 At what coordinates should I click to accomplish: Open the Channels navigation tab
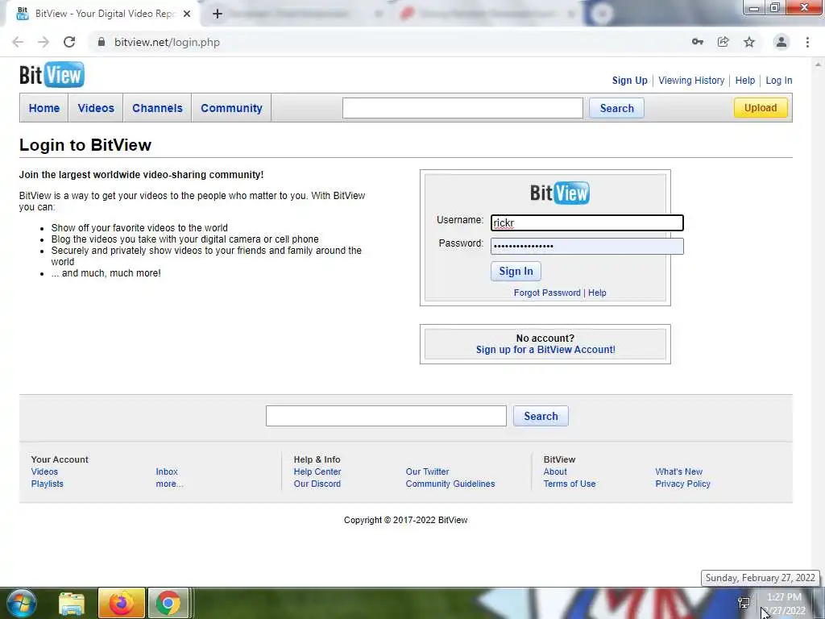[x=157, y=108]
